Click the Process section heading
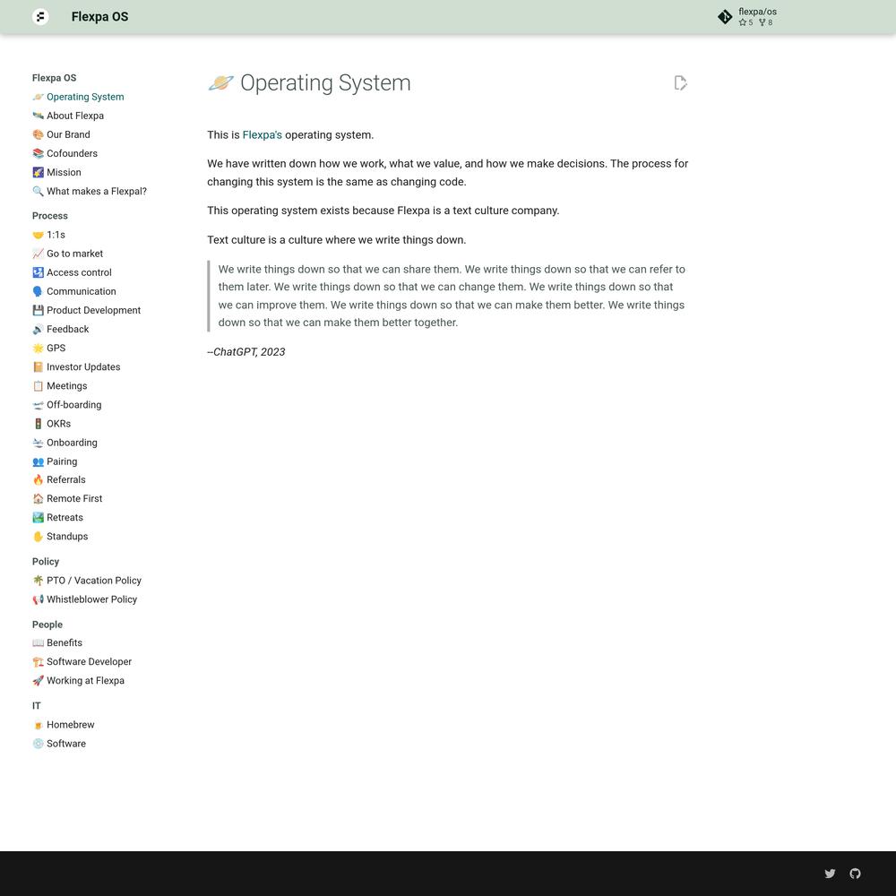This screenshot has width=896, height=896. coord(49,215)
